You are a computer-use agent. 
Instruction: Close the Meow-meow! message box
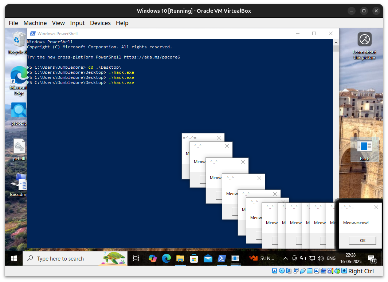point(376,207)
